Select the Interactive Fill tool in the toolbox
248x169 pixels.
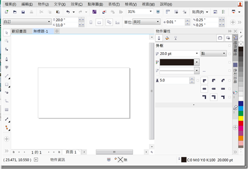pos(6,127)
